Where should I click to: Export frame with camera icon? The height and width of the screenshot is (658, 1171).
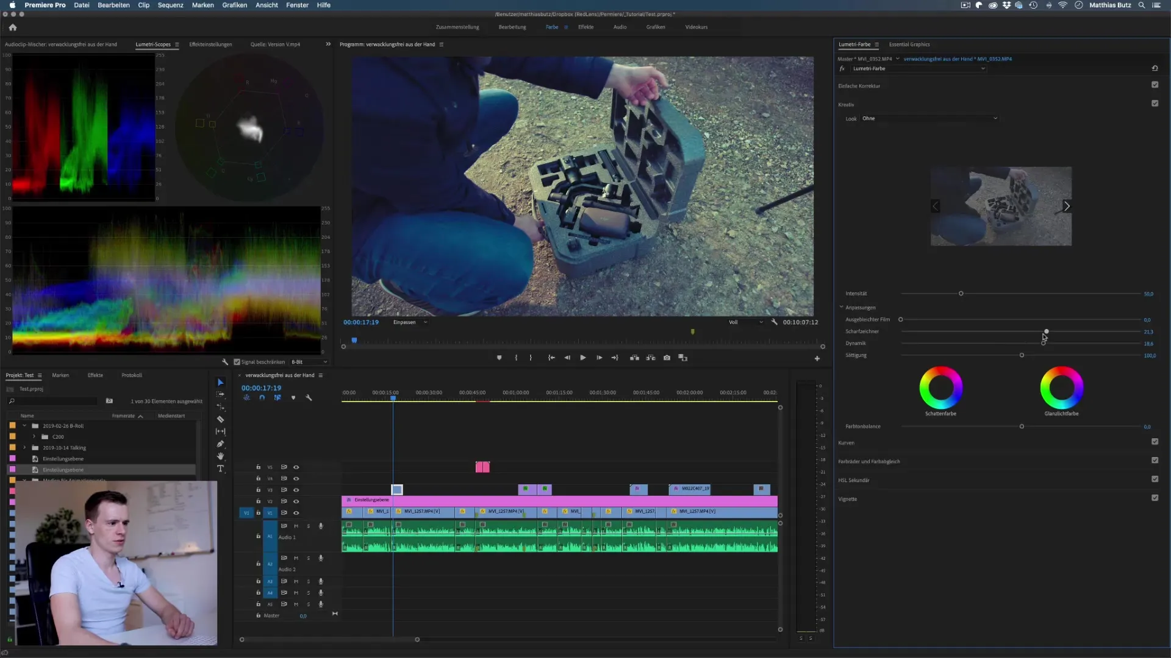pos(667,358)
